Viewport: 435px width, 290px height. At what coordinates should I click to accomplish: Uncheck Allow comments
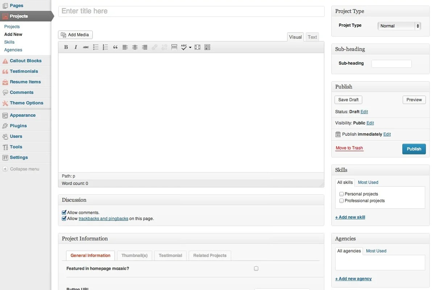coord(64,212)
